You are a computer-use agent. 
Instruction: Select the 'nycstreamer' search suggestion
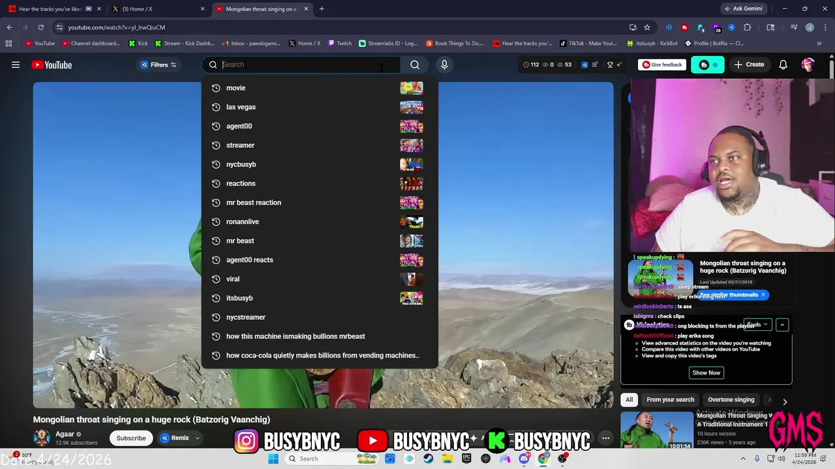(320, 317)
